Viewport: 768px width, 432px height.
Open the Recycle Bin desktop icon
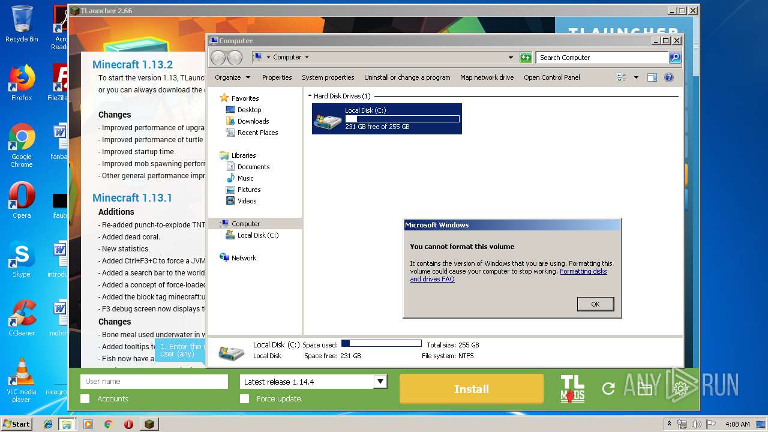click(22, 24)
